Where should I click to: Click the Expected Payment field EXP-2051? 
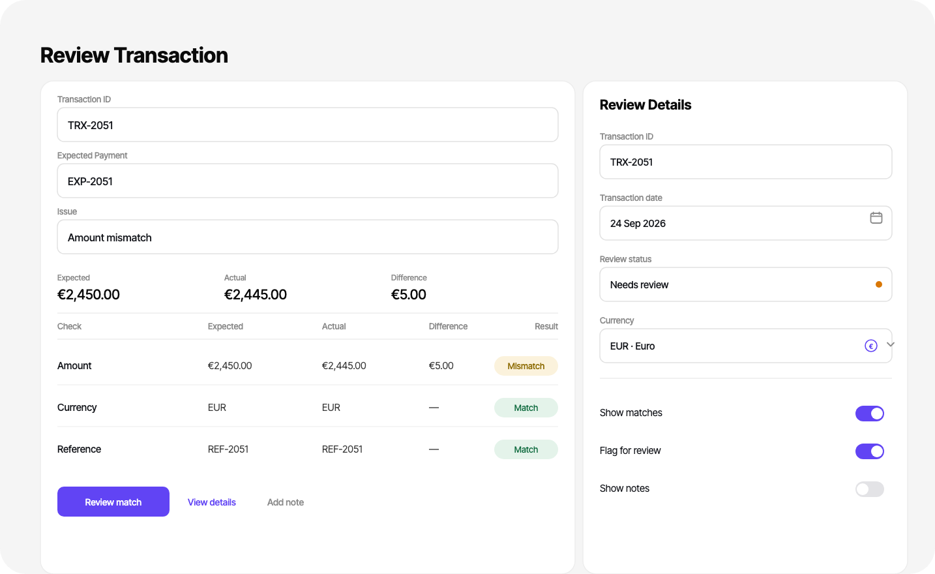point(308,181)
